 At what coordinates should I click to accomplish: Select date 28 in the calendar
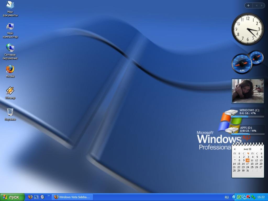click(234, 171)
